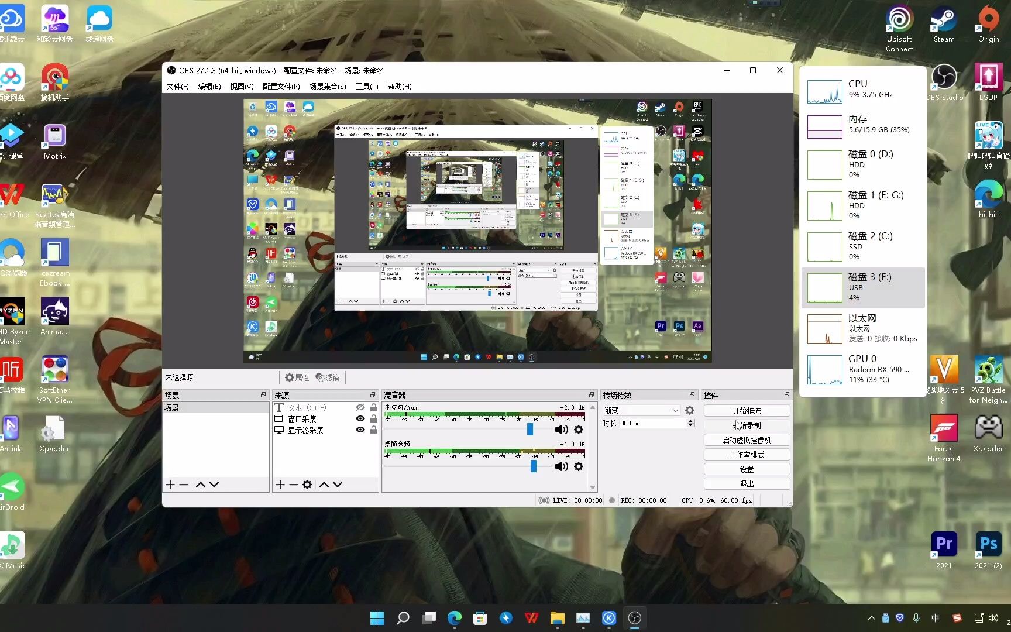Screen dimensions: 1011x632
Task: Click OBS Studio icon in taskbar
Action: (x=635, y=618)
